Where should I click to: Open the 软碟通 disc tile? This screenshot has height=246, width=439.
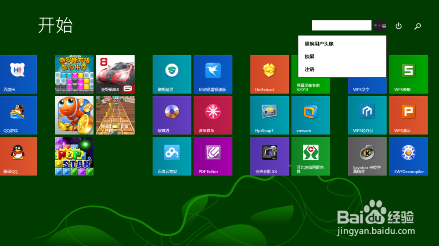pyautogui.click(x=172, y=115)
